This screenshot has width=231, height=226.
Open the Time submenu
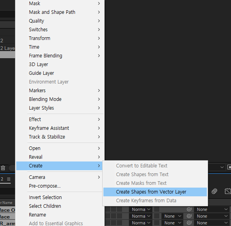pyautogui.click(x=60, y=47)
